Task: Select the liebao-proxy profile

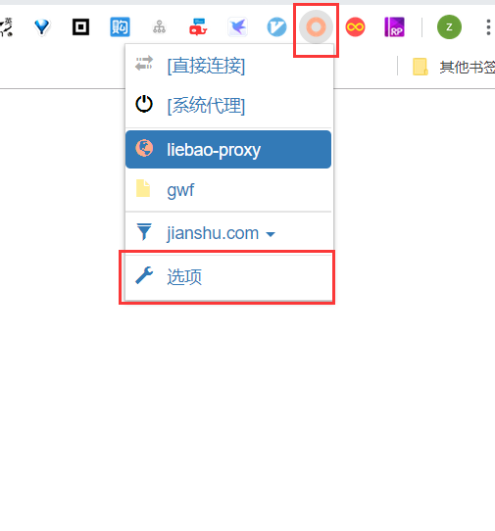Action: pos(228,149)
